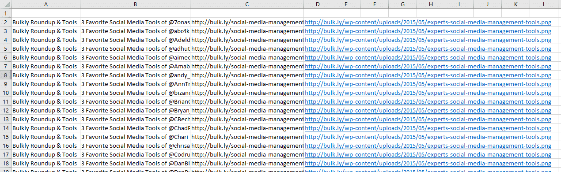The image size is (561, 172).
Task: Select row 12 header
Action: coord(6,110)
